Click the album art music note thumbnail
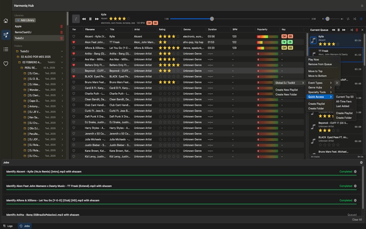Viewport: 366px width, 229px height. tap(76, 19)
